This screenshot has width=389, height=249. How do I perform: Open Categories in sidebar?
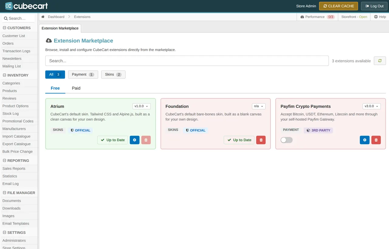coord(11,83)
